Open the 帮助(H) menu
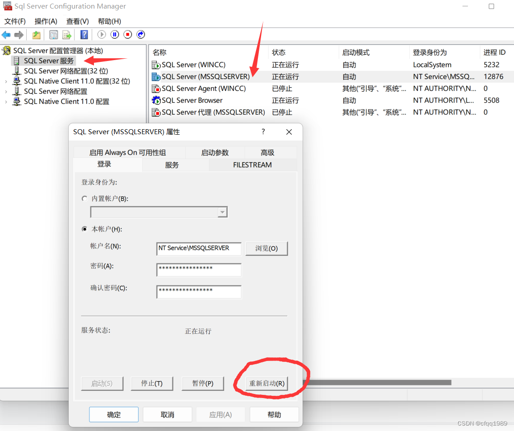This screenshot has width=514, height=431. (x=109, y=21)
